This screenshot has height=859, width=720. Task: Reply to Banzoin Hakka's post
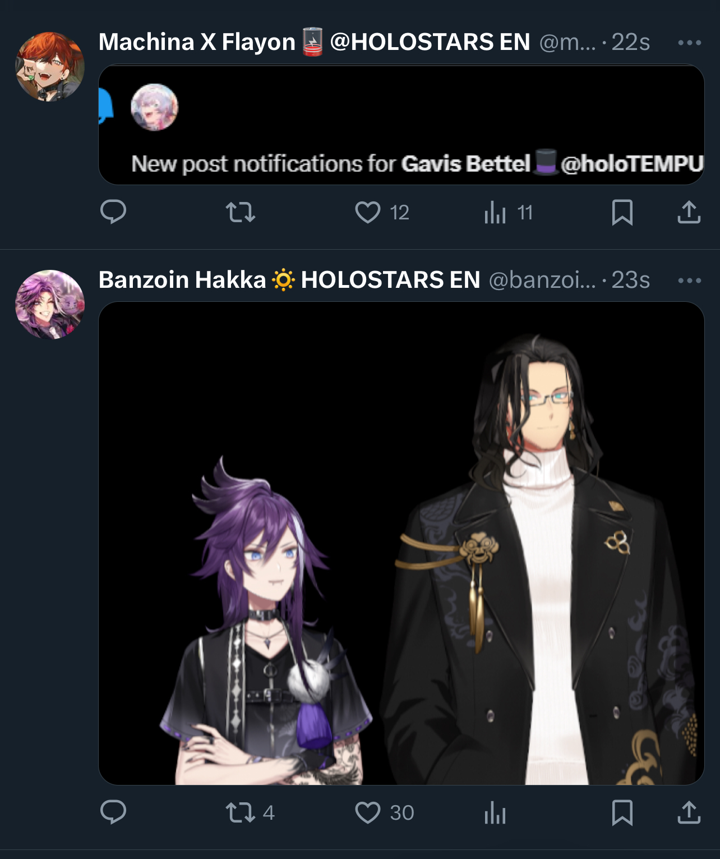coord(113,812)
